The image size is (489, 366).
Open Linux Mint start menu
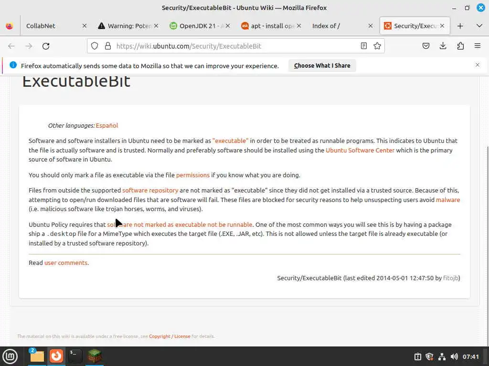(10, 356)
